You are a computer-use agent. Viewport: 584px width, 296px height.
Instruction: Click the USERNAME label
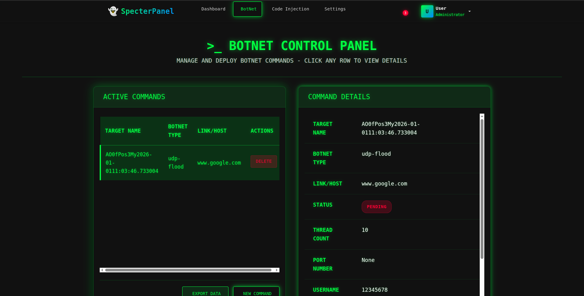(326, 290)
